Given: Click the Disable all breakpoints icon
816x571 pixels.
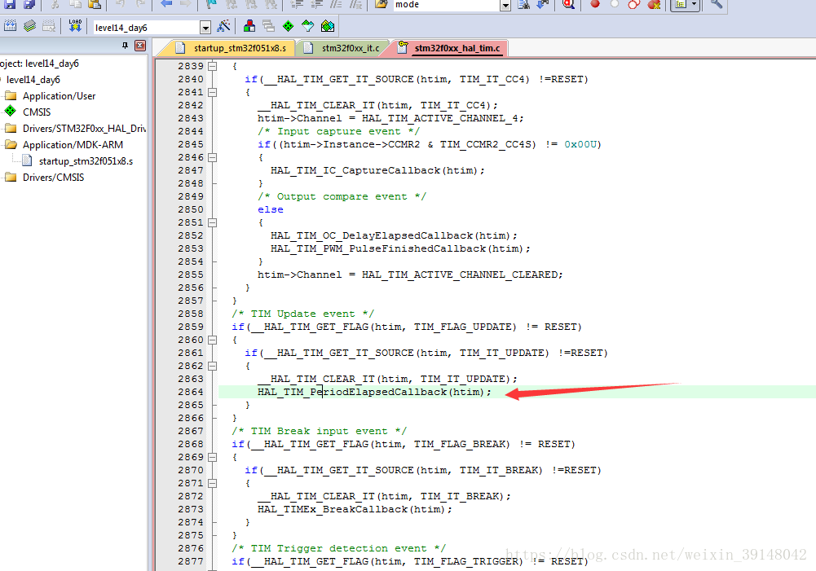Looking at the screenshot, I should (634, 4).
